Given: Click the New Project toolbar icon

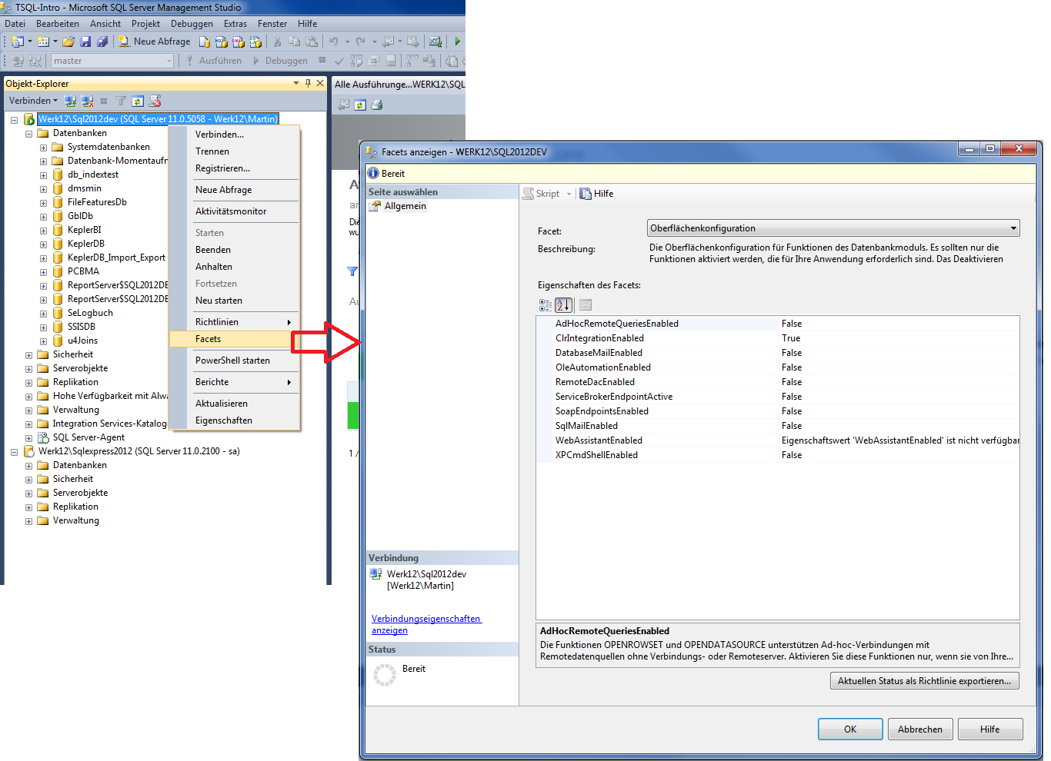Looking at the screenshot, I should pyautogui.click(x=17, y=42).
